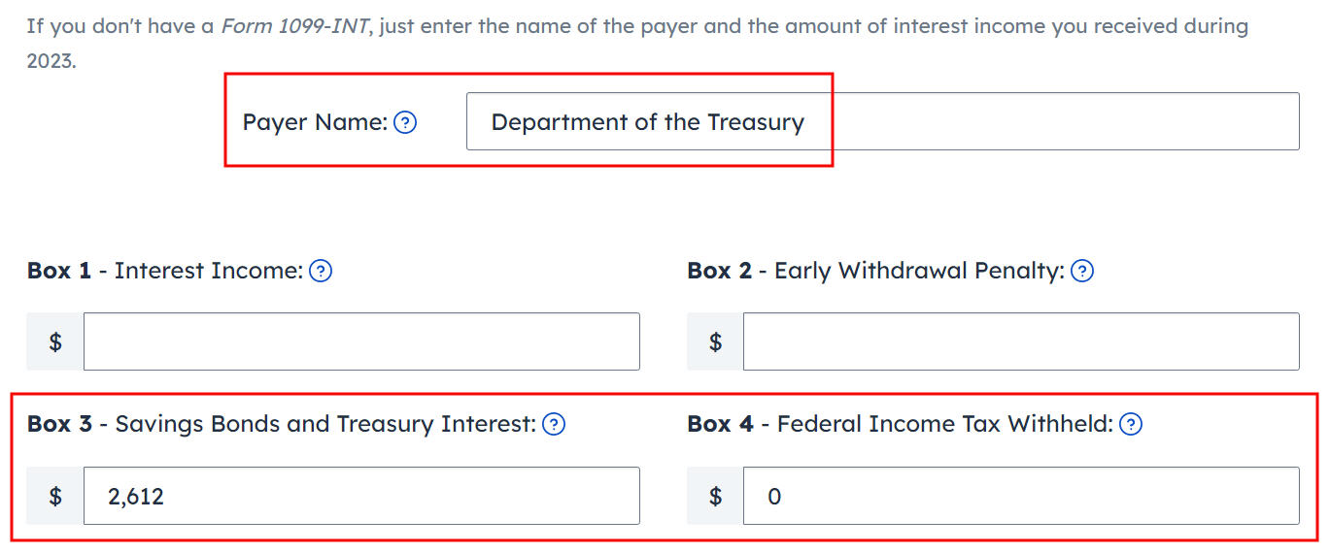The image size is (1330, 552).
Task: Click the help icon next to Payer Name
Action: pyautogui.click(x=405, y=122)
